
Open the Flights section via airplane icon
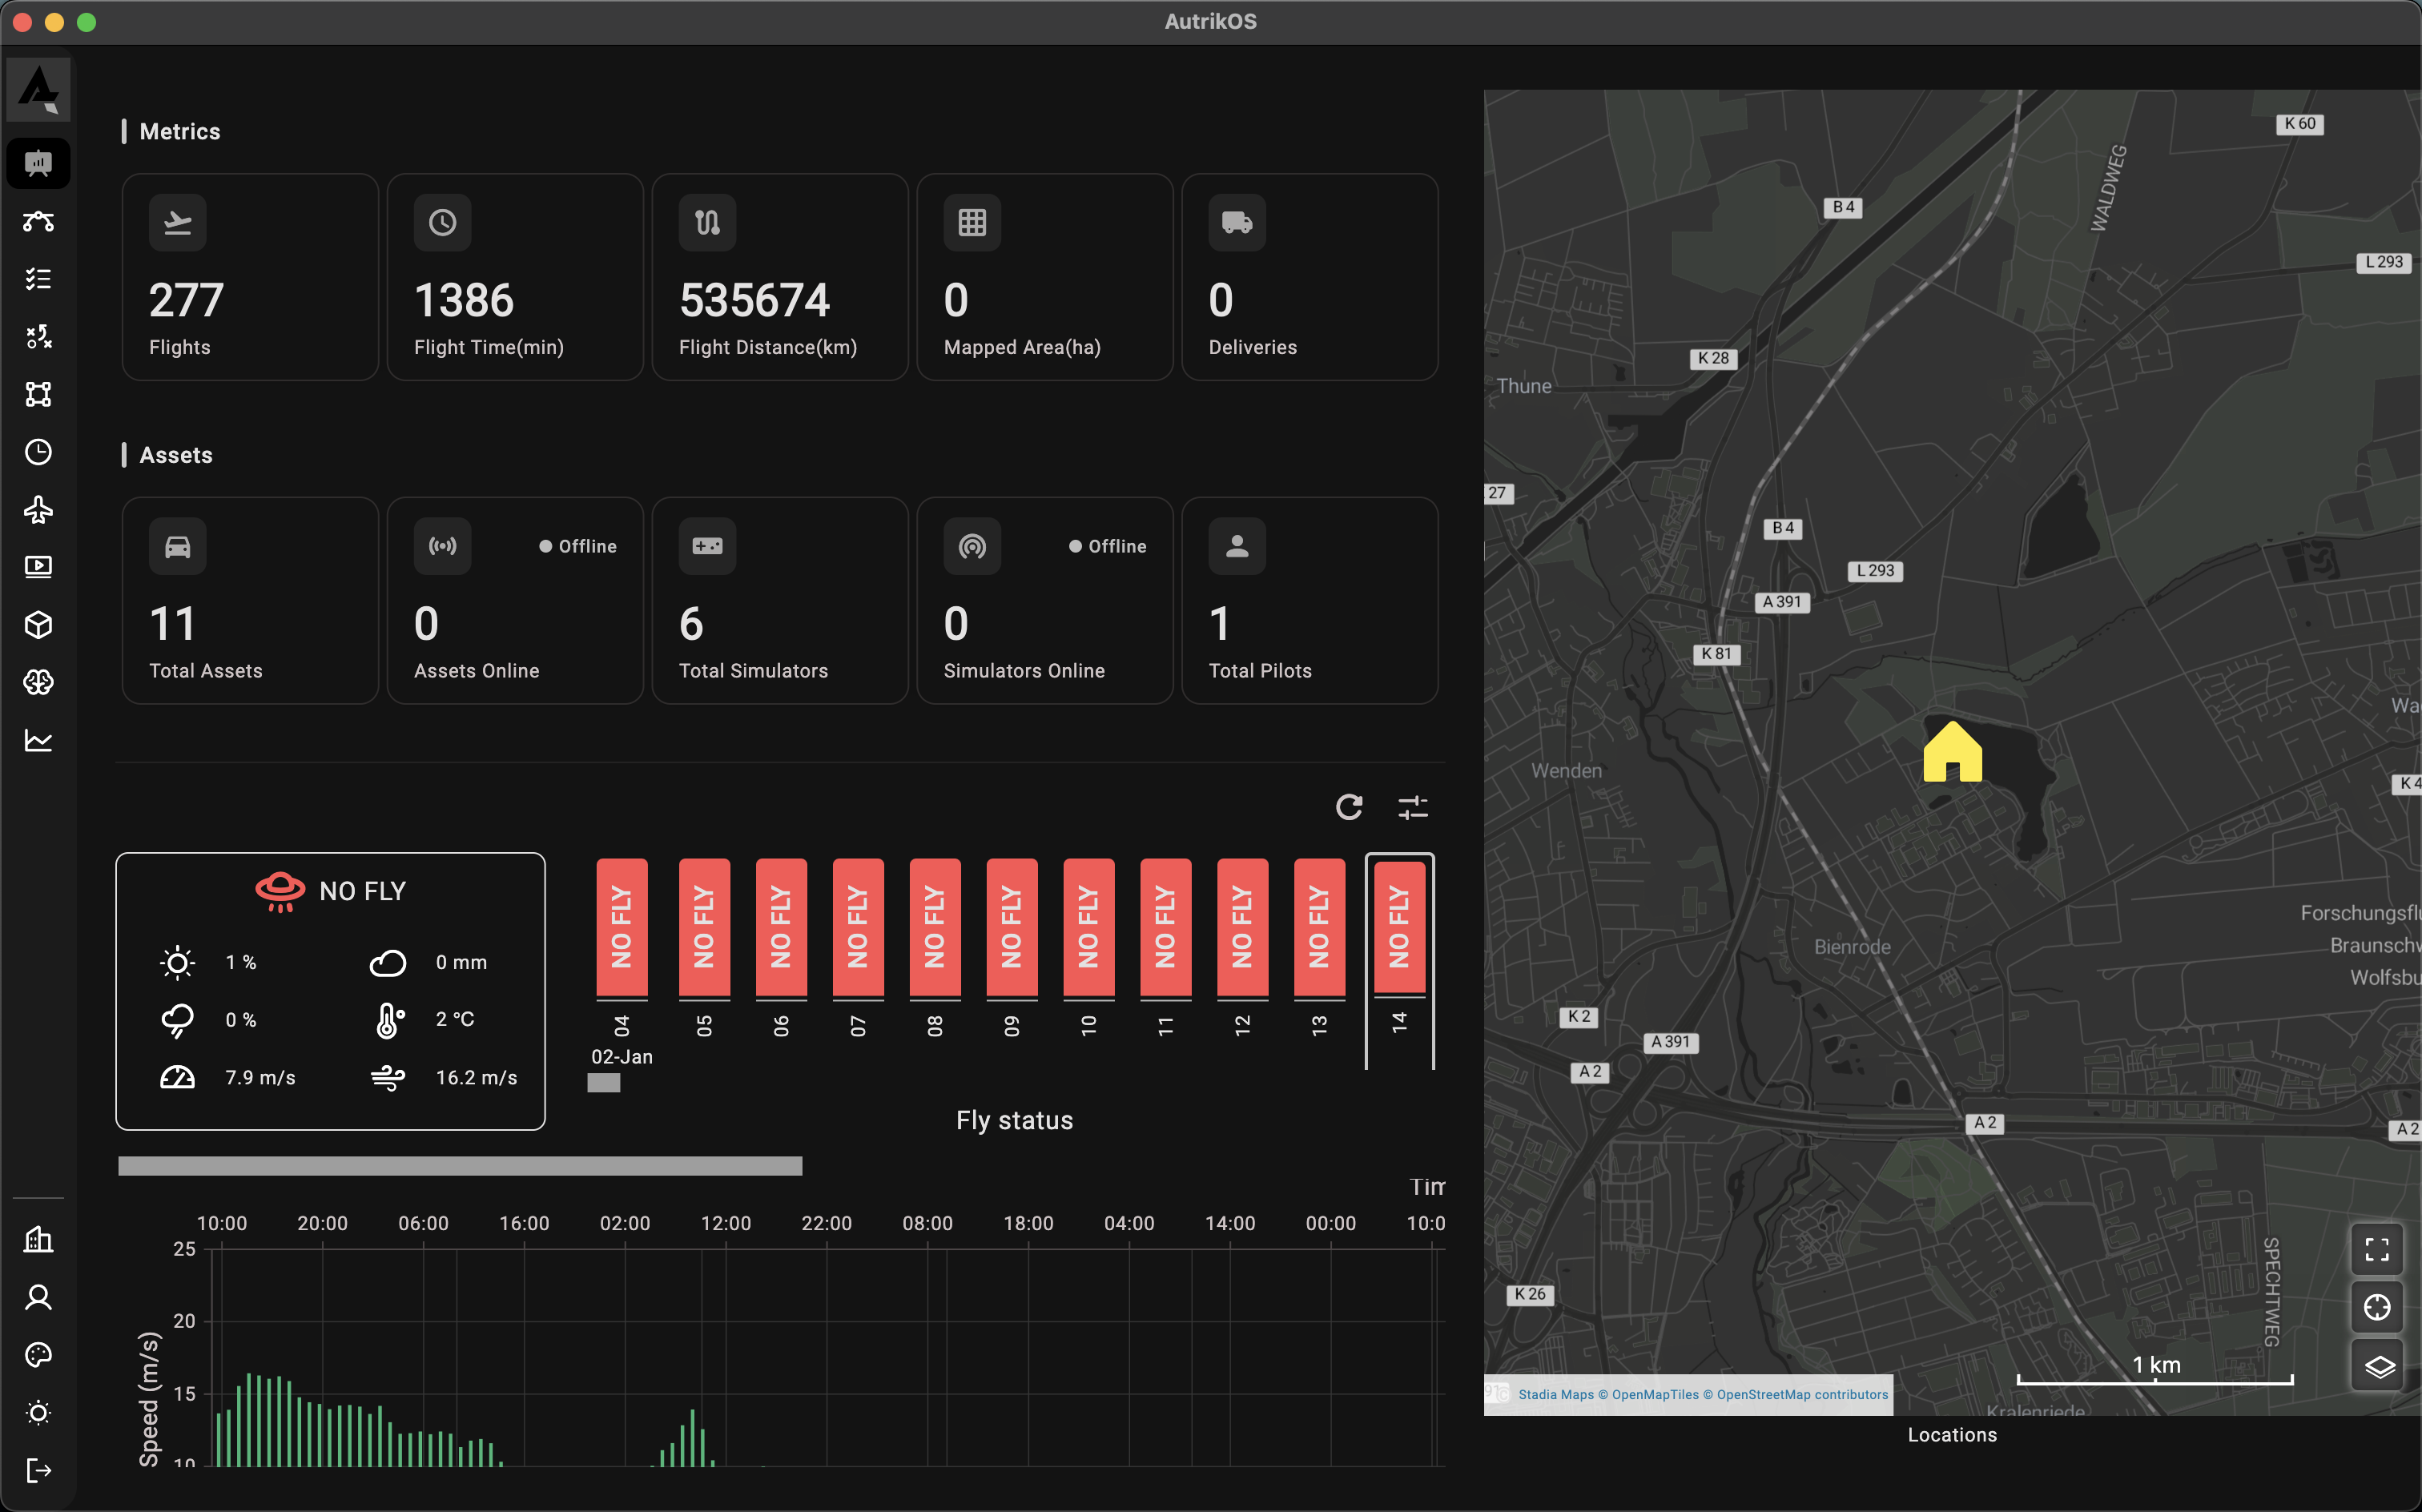tap(38, 509)
